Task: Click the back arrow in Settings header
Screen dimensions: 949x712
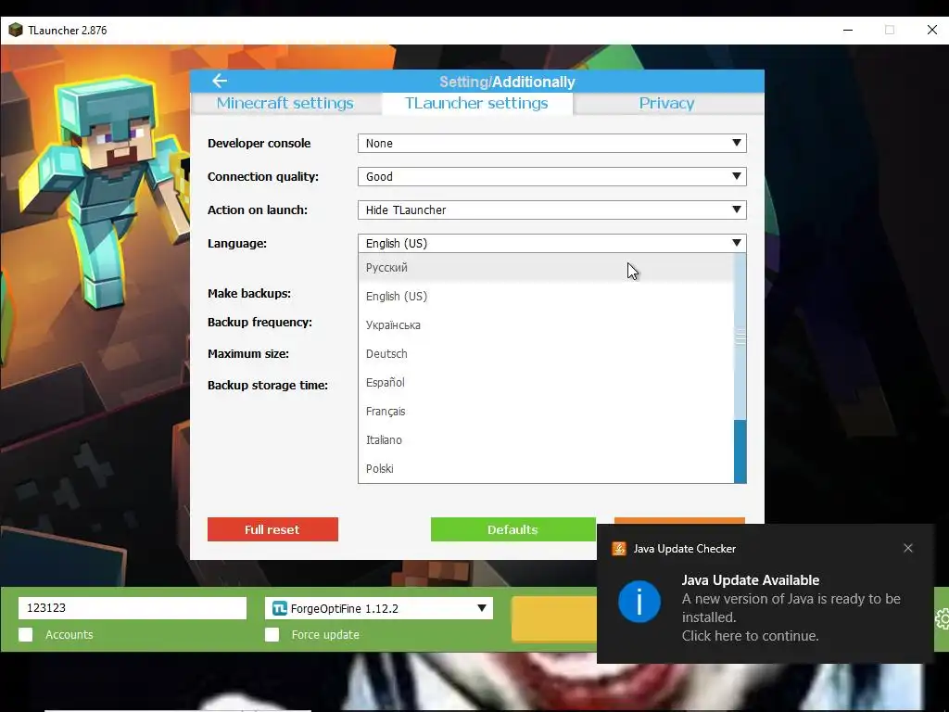Action: pos(220,81)
